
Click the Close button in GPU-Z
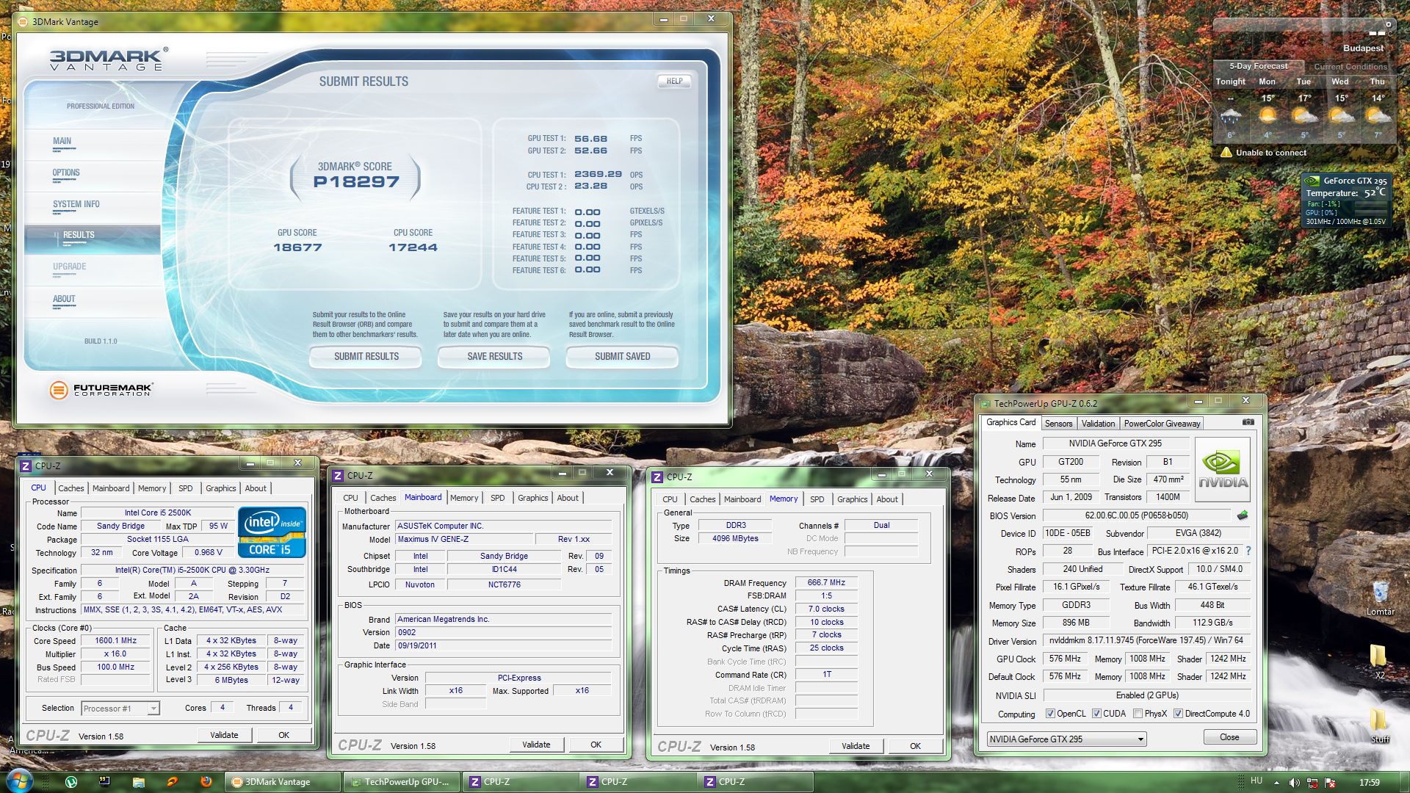coord(1229,737)
